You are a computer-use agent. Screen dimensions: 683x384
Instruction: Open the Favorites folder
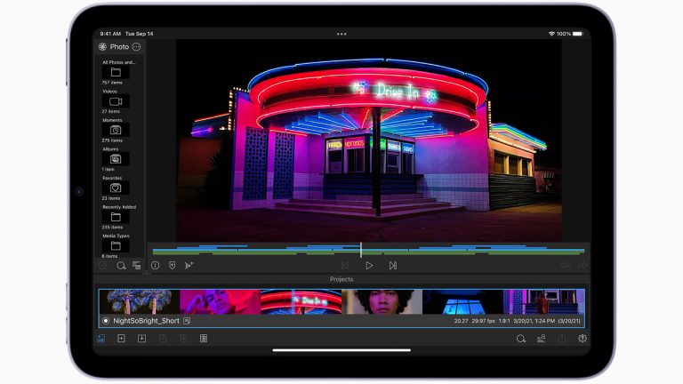[116, 188]
